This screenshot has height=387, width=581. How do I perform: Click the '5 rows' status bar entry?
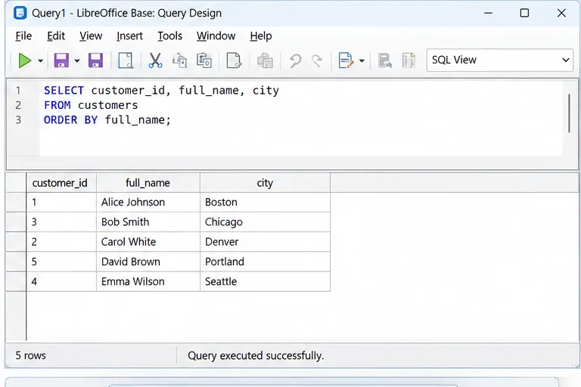tap(31, 355)
